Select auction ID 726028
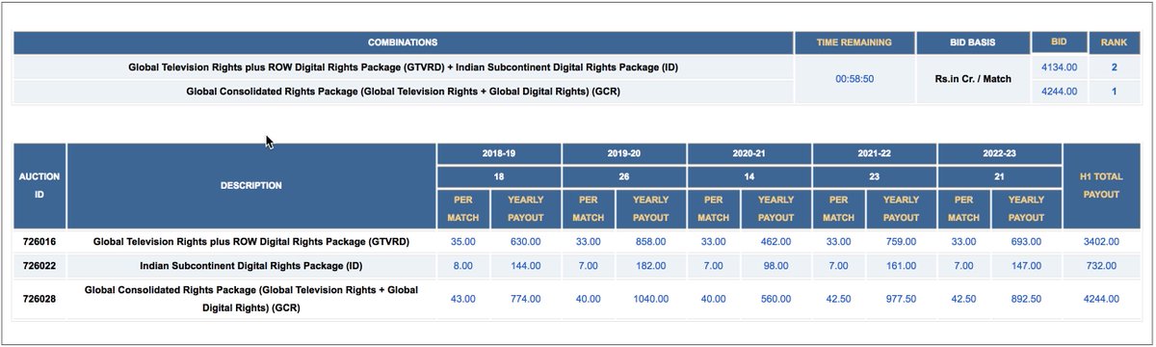This screenshot has width=1156, height=347. pyautogui.click(x=40, y=299)
